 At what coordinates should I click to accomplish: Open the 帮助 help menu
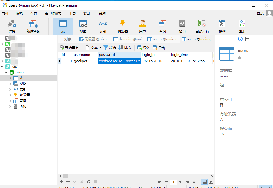[102, 14]
